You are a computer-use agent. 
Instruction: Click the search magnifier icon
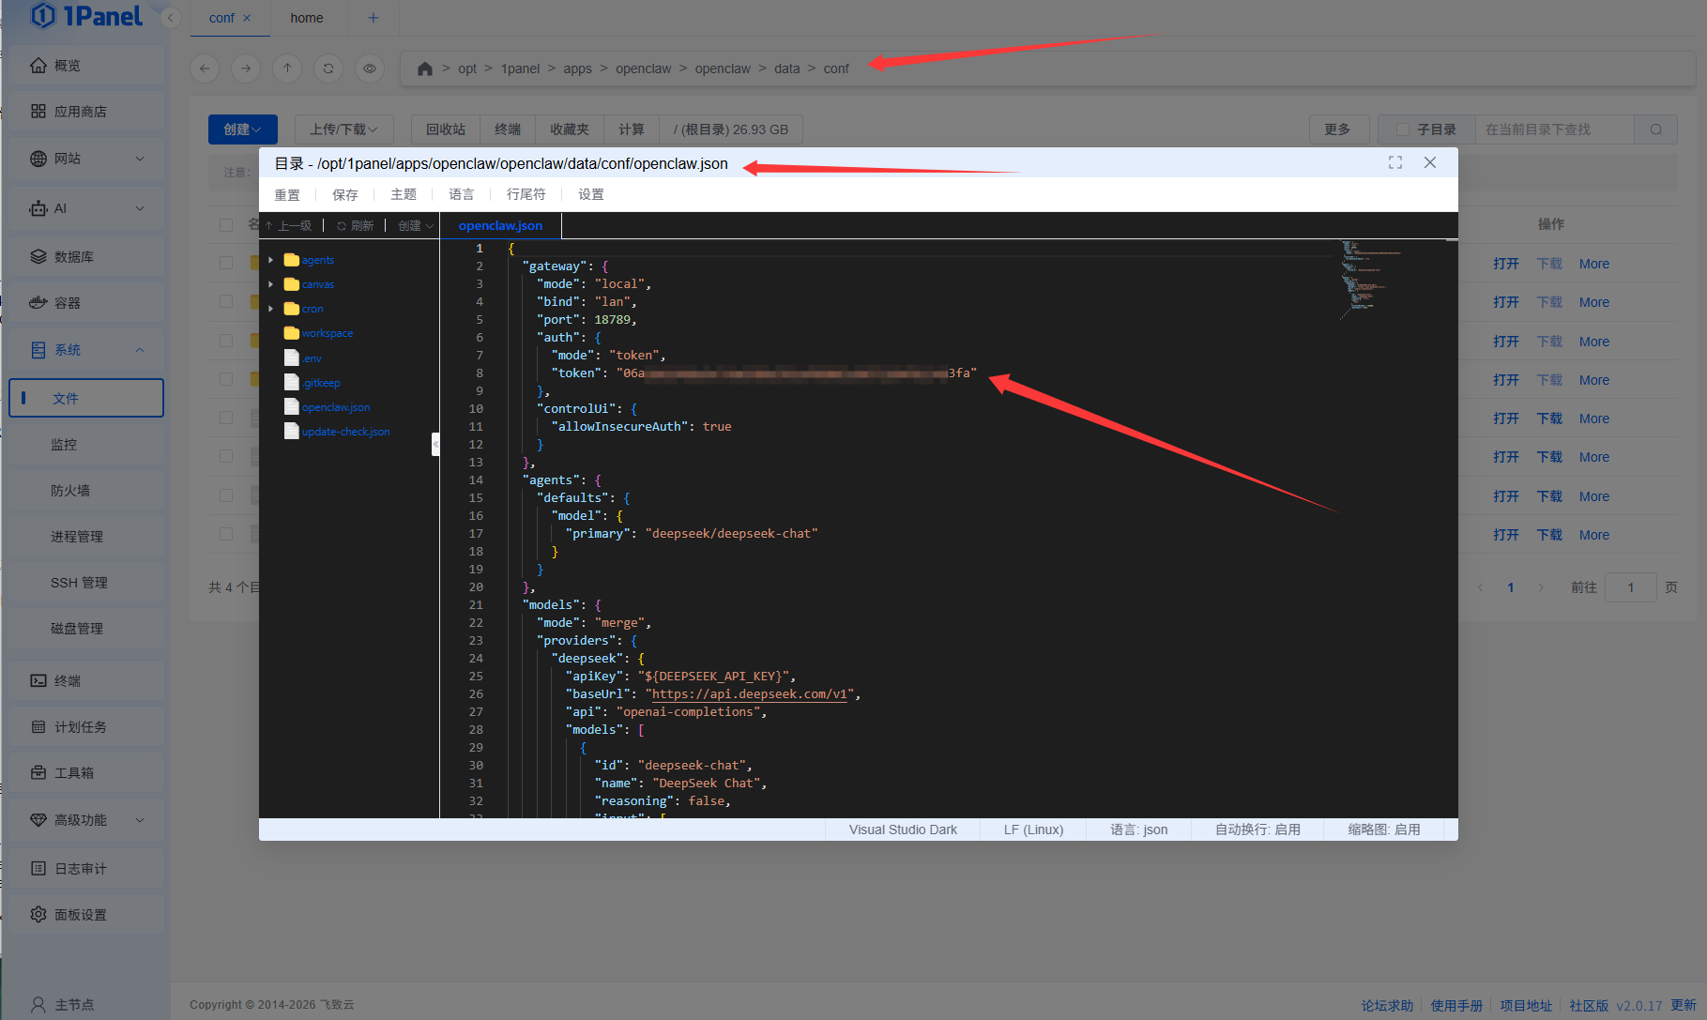[1656, 129]
